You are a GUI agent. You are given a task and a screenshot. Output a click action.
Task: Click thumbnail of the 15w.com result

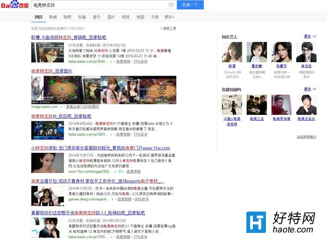tap(47, 163)
